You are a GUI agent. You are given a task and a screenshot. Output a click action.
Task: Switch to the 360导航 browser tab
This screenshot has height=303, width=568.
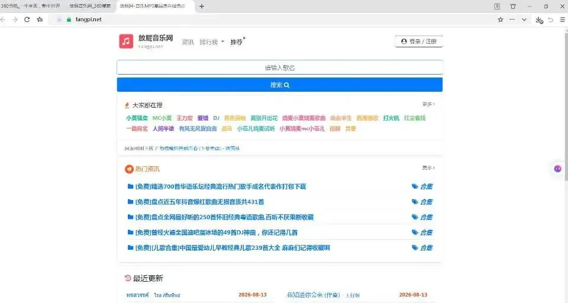(30, 6)
